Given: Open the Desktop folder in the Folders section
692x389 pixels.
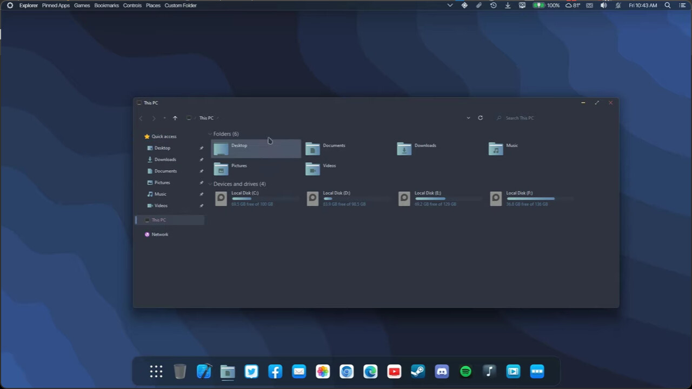Looking at the screenshot, I should pyautogui.click(x=256, y=149).
